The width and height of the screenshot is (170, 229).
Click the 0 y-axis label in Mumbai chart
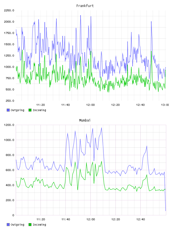tap(13, 215)
